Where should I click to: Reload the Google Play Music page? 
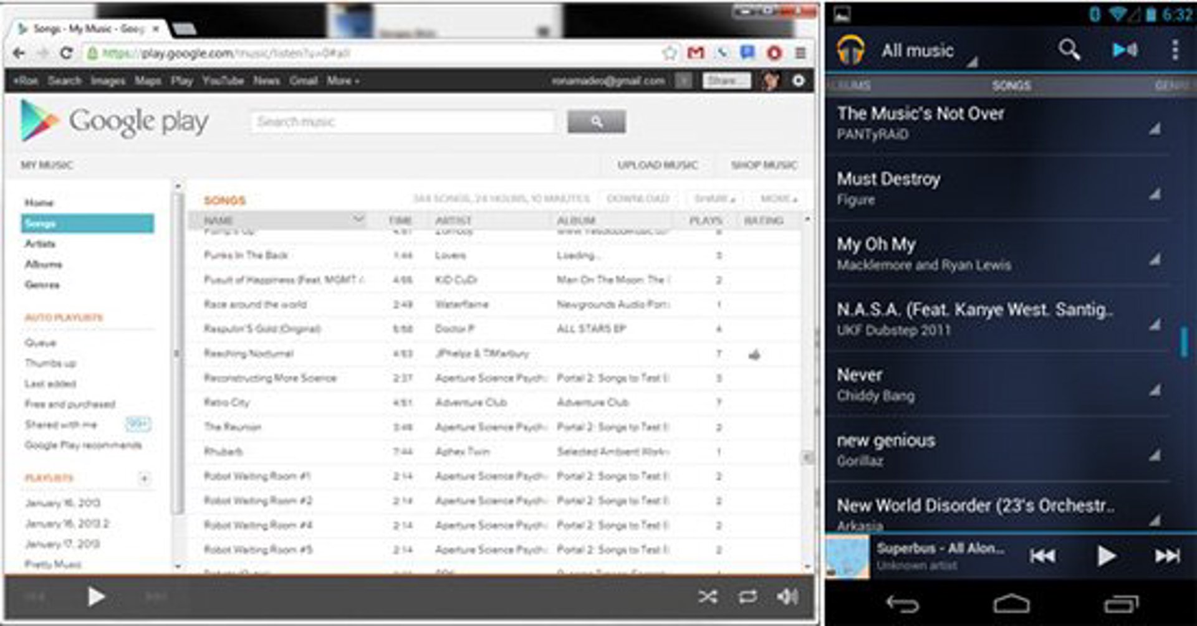(66, 54)
